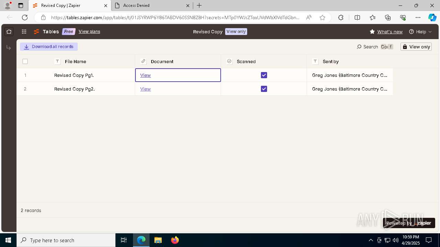Download all records
Viewport: 440px width, 247px height.
(x=49, y=47)
